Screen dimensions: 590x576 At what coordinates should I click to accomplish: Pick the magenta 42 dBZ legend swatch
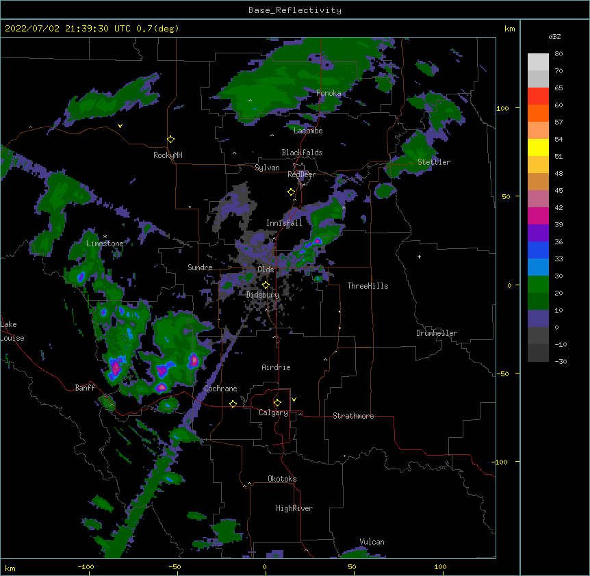(x=538, y=215)
